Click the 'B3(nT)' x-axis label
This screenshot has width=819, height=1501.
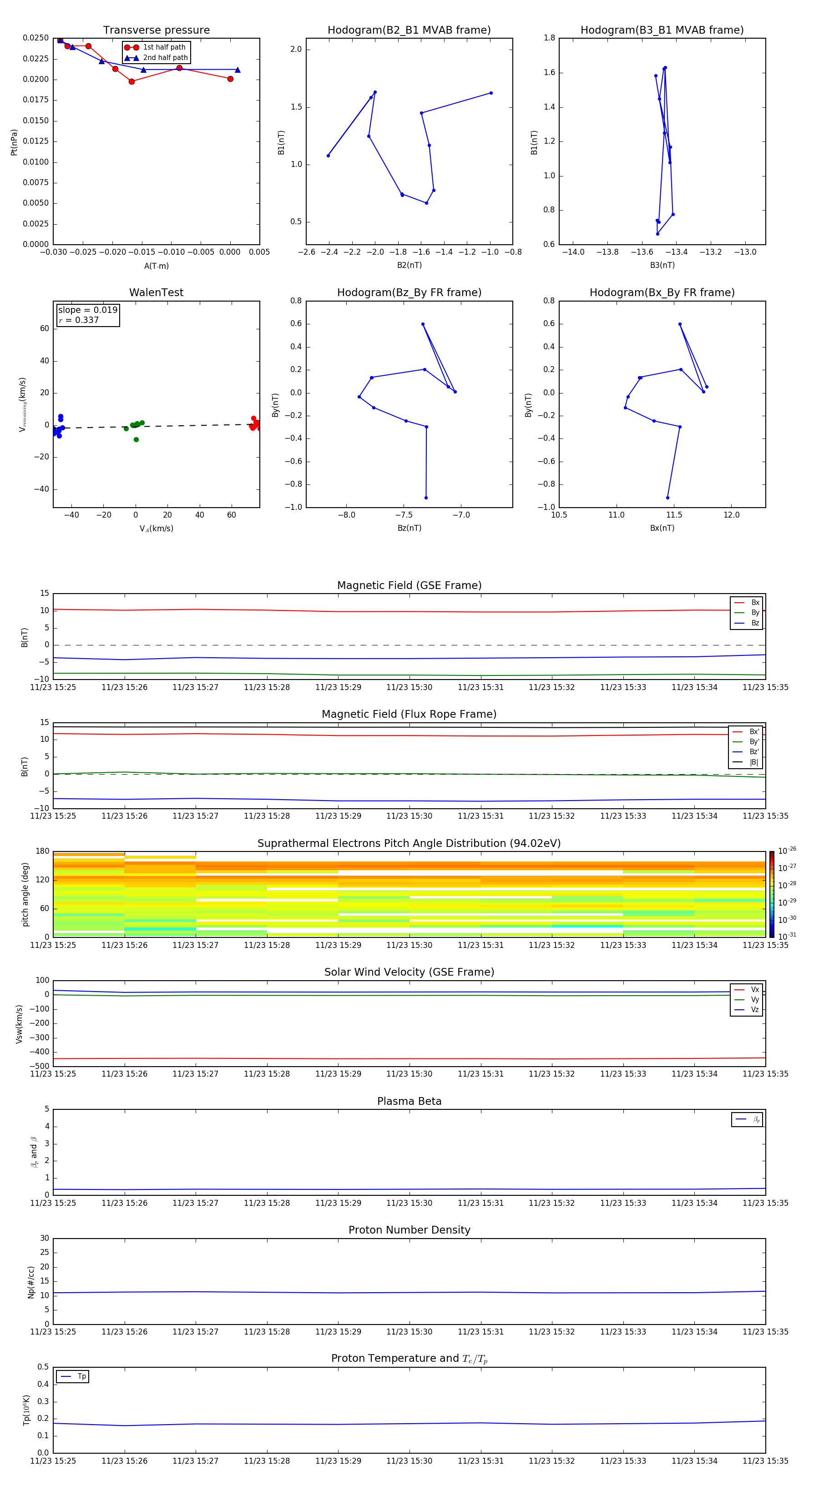662,265
